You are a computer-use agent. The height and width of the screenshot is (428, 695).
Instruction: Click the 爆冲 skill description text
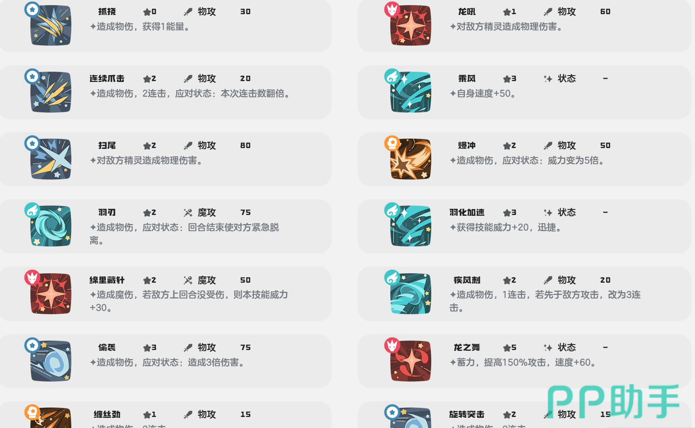[527, 160]
